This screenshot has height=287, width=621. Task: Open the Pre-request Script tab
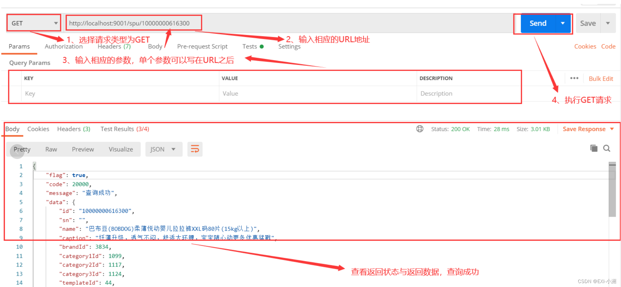pos(202,46)
